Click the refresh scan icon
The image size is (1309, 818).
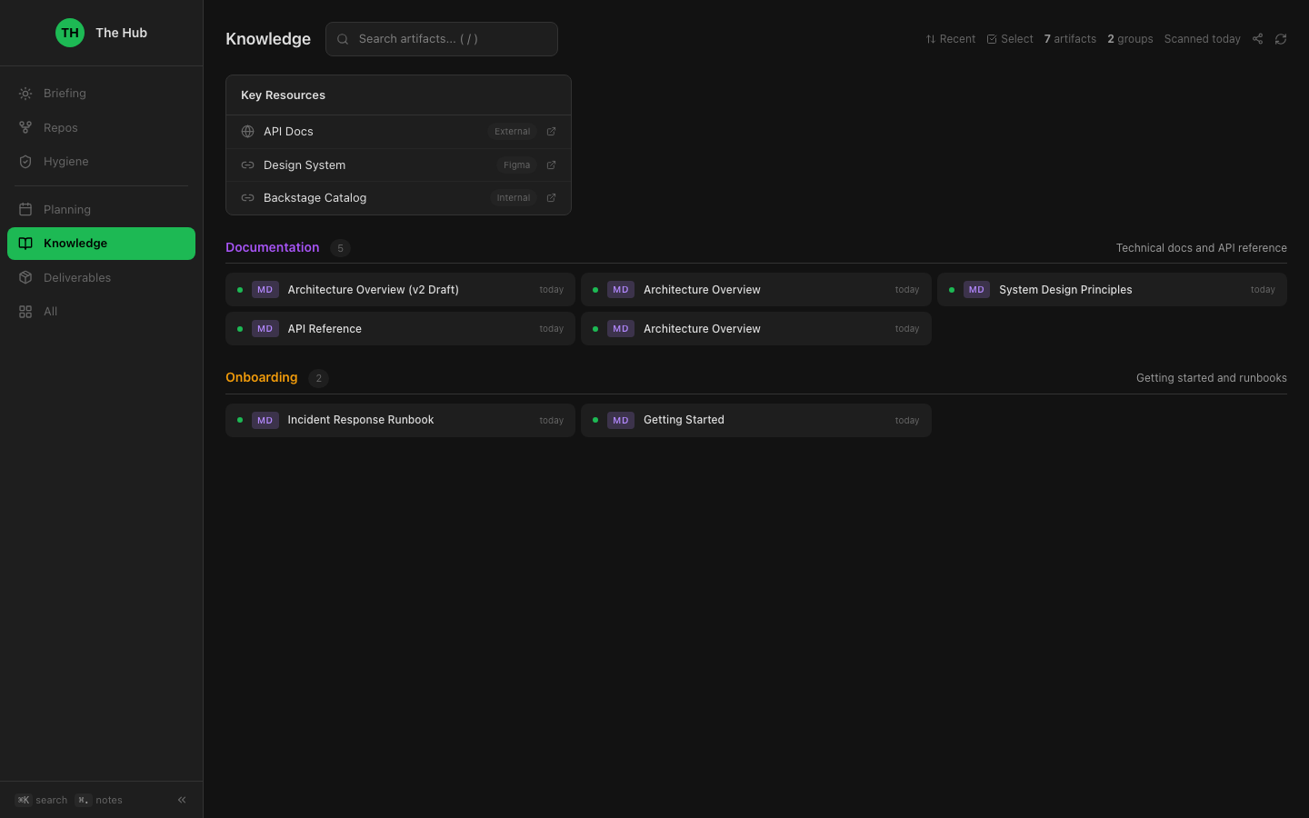click(1281, 39)
